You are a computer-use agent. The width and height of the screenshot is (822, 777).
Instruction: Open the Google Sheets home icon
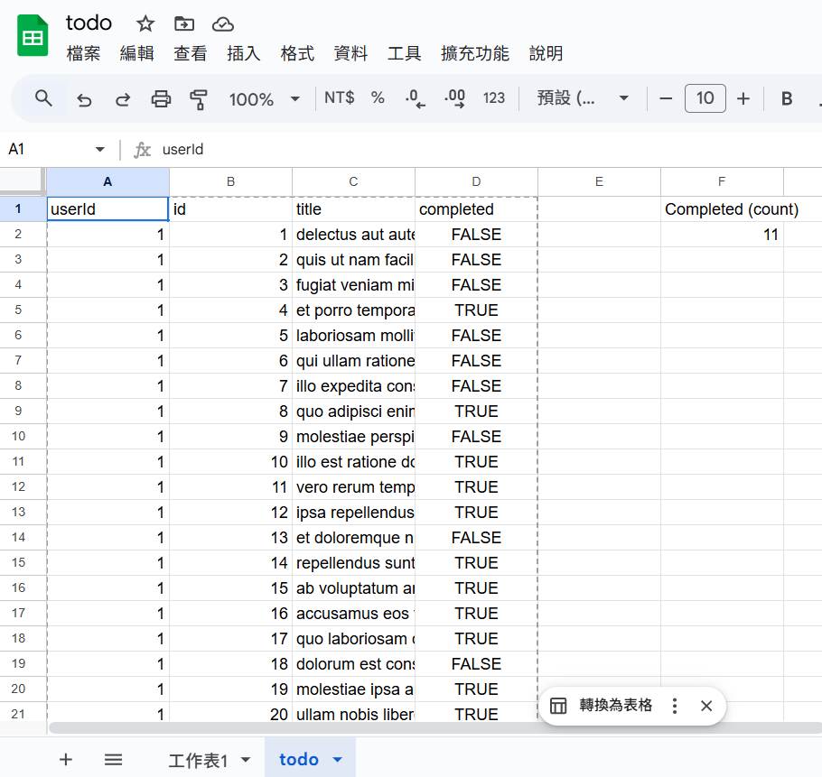coord(33,35)
